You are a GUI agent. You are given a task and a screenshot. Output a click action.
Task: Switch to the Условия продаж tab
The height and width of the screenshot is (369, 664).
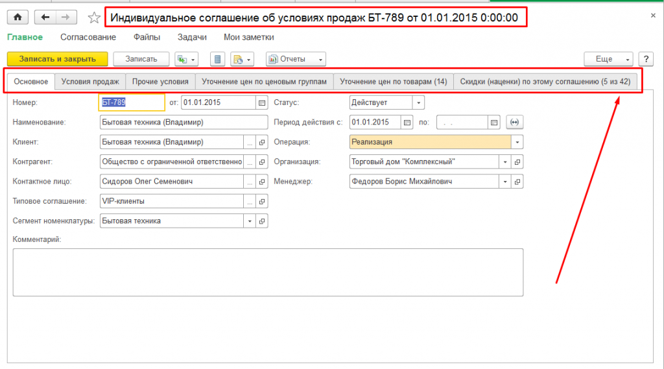[89, 82]
